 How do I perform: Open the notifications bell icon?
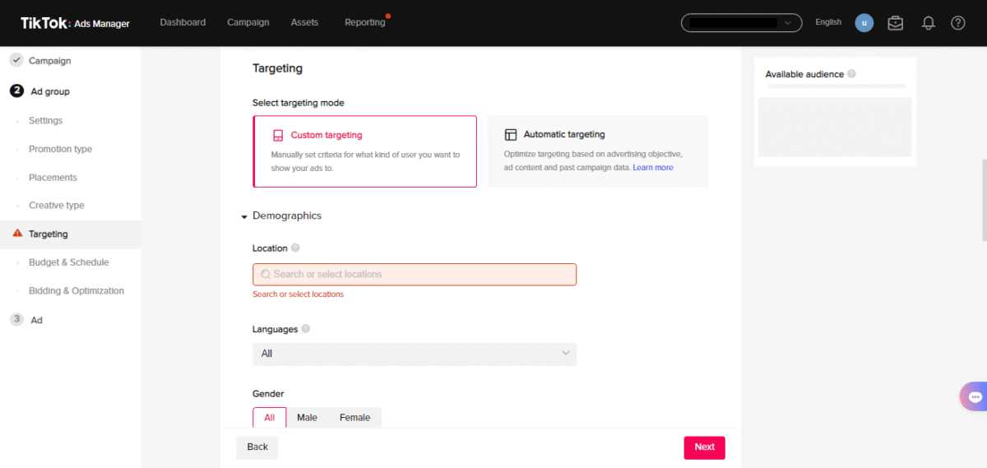coord(929,23)
